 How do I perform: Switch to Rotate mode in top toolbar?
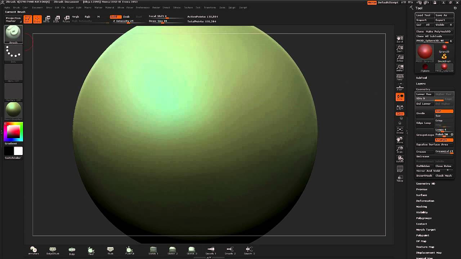pos(66,19)
